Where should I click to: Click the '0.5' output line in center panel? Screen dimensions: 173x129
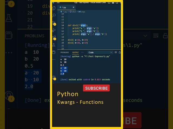coord(62,65)
